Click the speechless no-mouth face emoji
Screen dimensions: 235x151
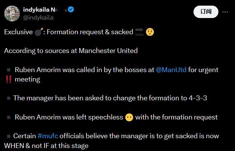point(129,117)
